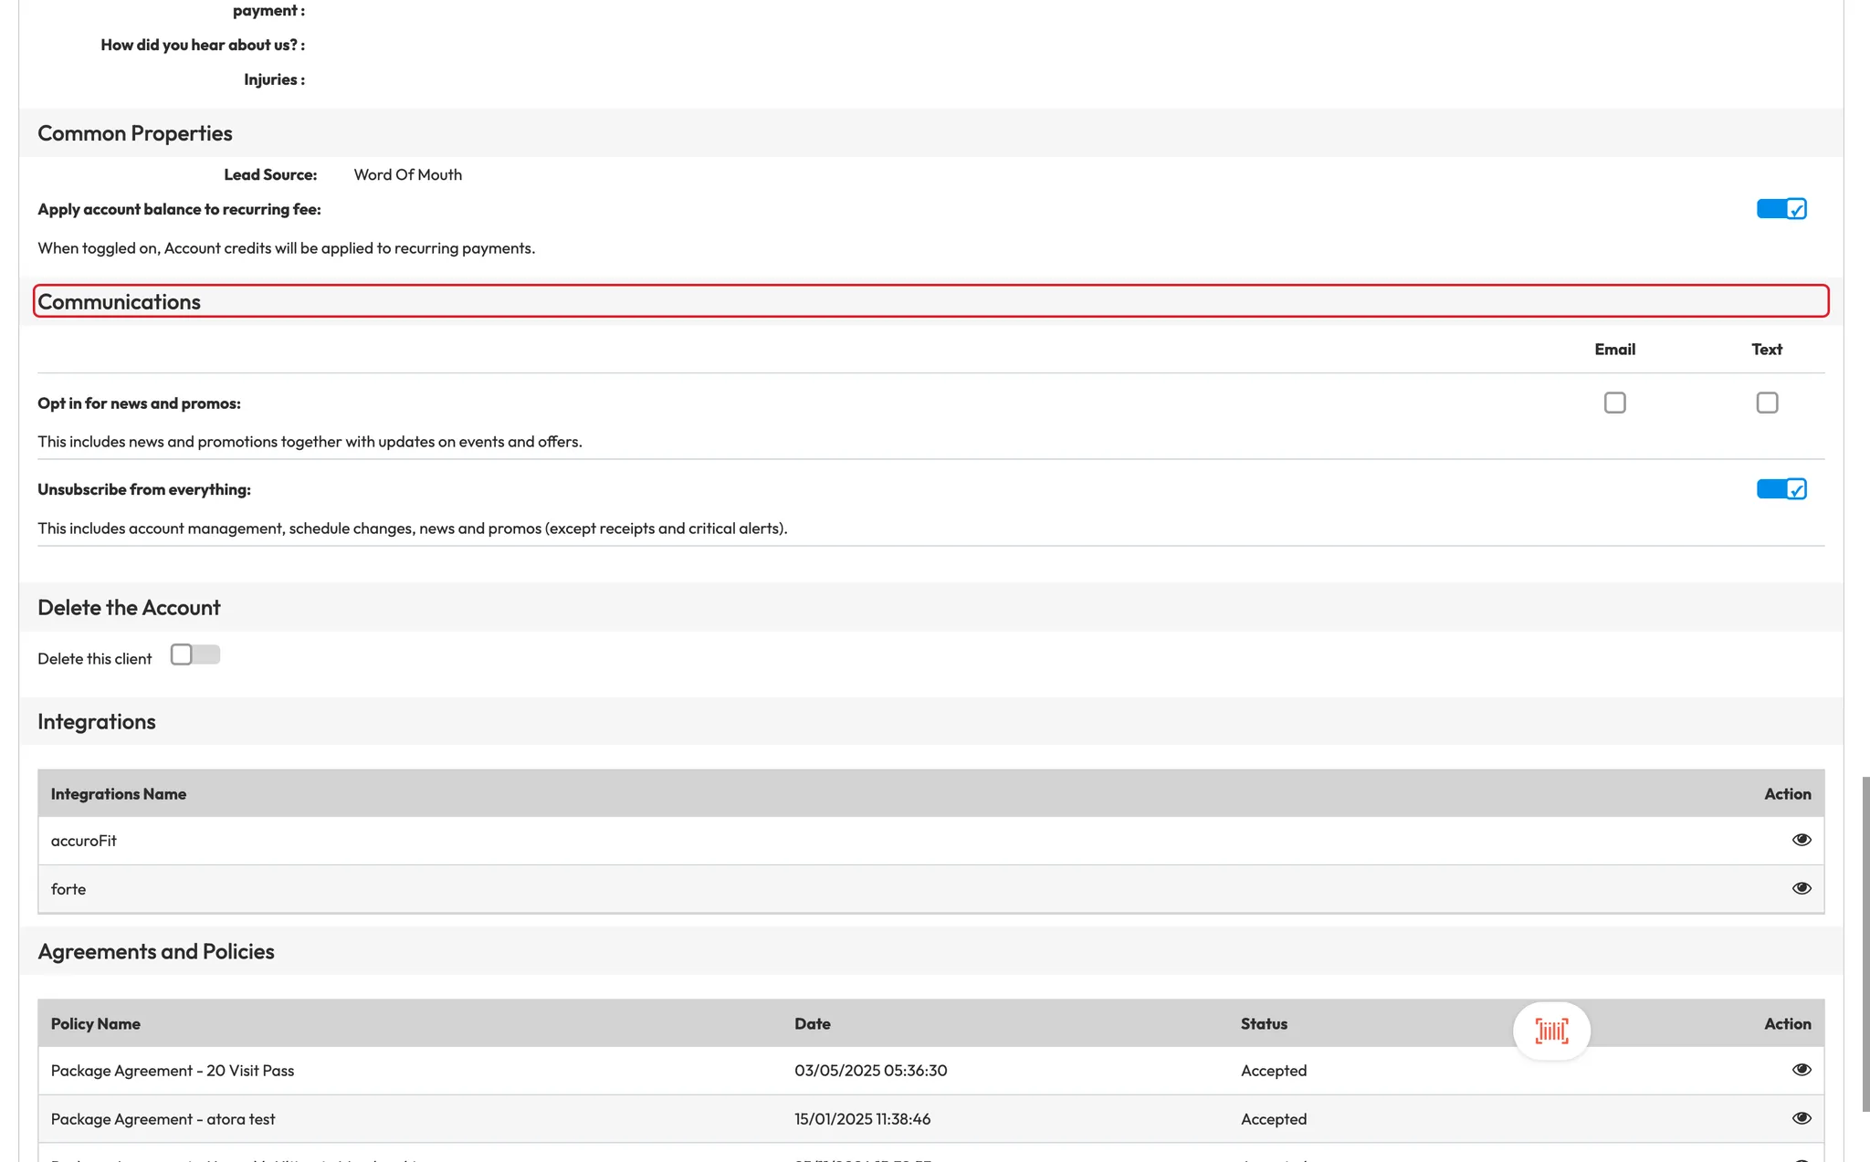Click the Status column header

click(x=1264, y=1023)
